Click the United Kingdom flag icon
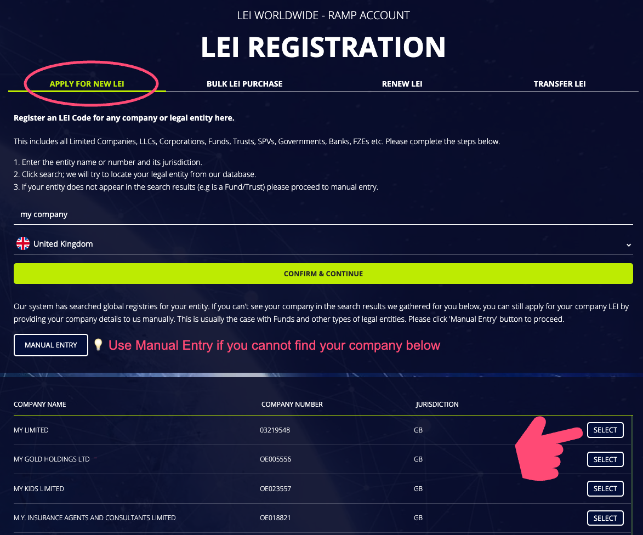 point(23,244)
